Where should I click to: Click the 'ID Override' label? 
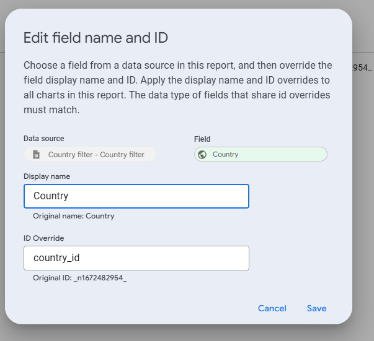43,238
